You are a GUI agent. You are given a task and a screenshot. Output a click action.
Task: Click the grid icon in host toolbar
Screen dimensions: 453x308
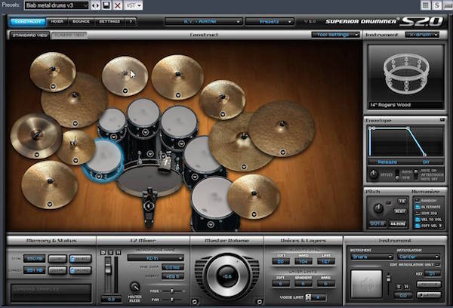[x=426, y=5]
